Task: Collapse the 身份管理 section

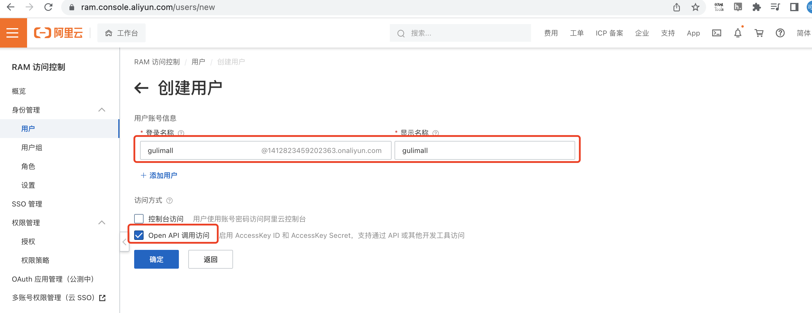Action: [x=101, y=110]
